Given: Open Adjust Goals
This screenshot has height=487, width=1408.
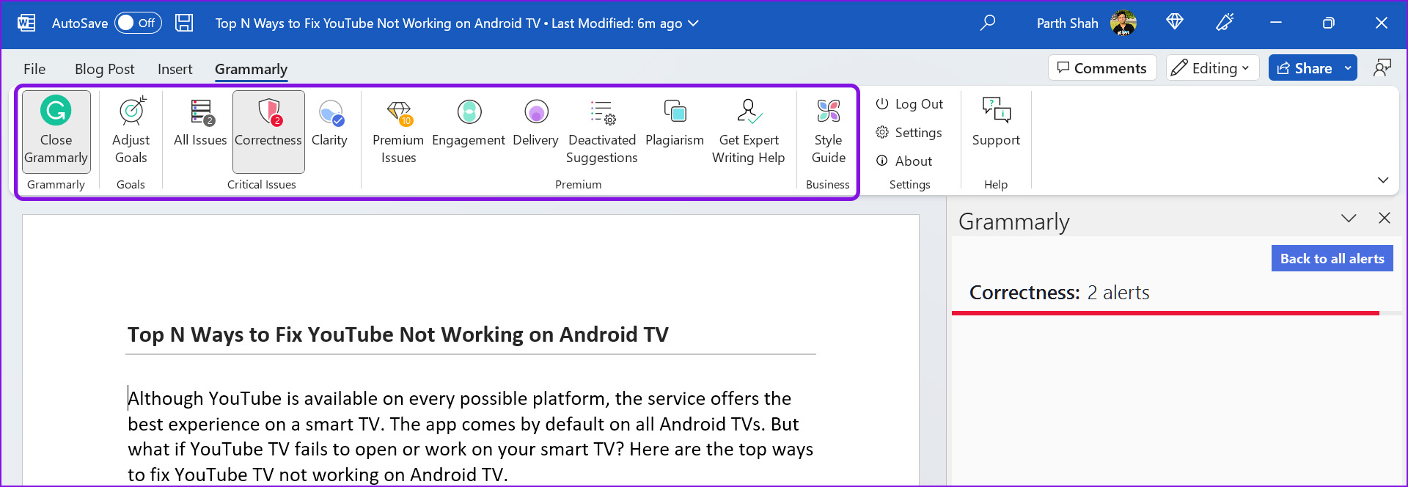Looking at the screenshot, I should pyautogui.click(x=131, y=132).
